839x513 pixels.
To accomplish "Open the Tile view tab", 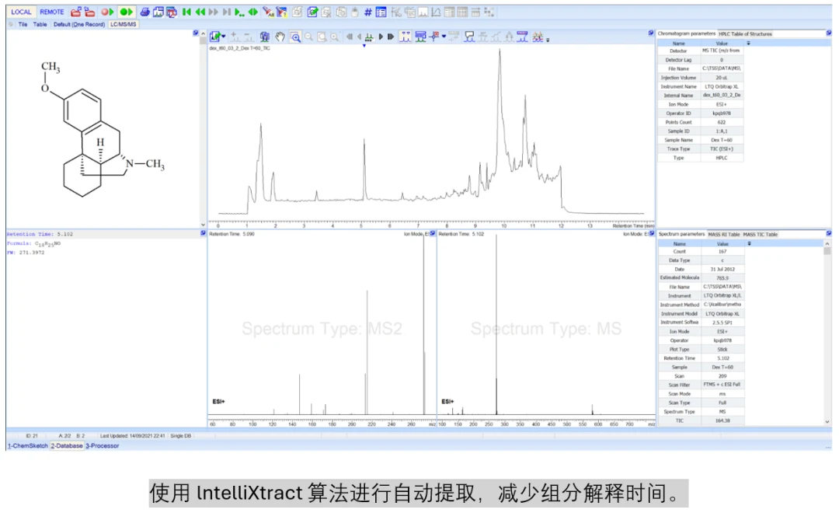I will pos(23,24).
